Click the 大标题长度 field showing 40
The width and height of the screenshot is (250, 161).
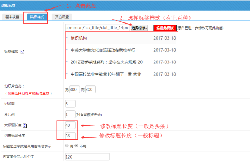[70, 125]
